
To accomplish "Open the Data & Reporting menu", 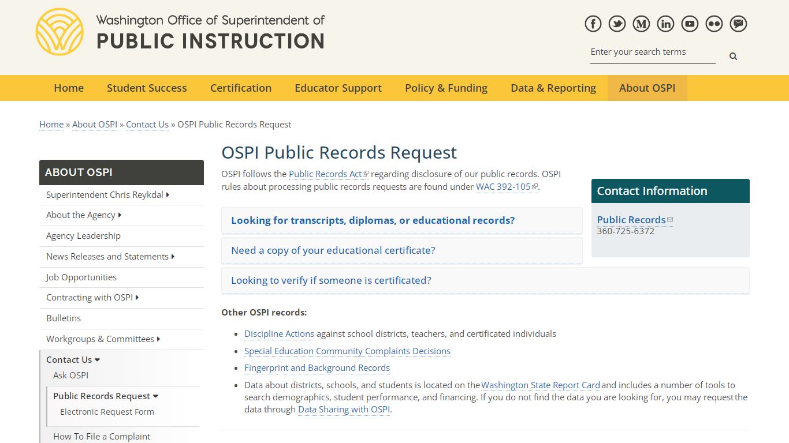I will click(x=553, y=88).
